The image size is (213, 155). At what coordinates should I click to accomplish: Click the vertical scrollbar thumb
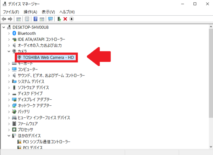point(211,73)
